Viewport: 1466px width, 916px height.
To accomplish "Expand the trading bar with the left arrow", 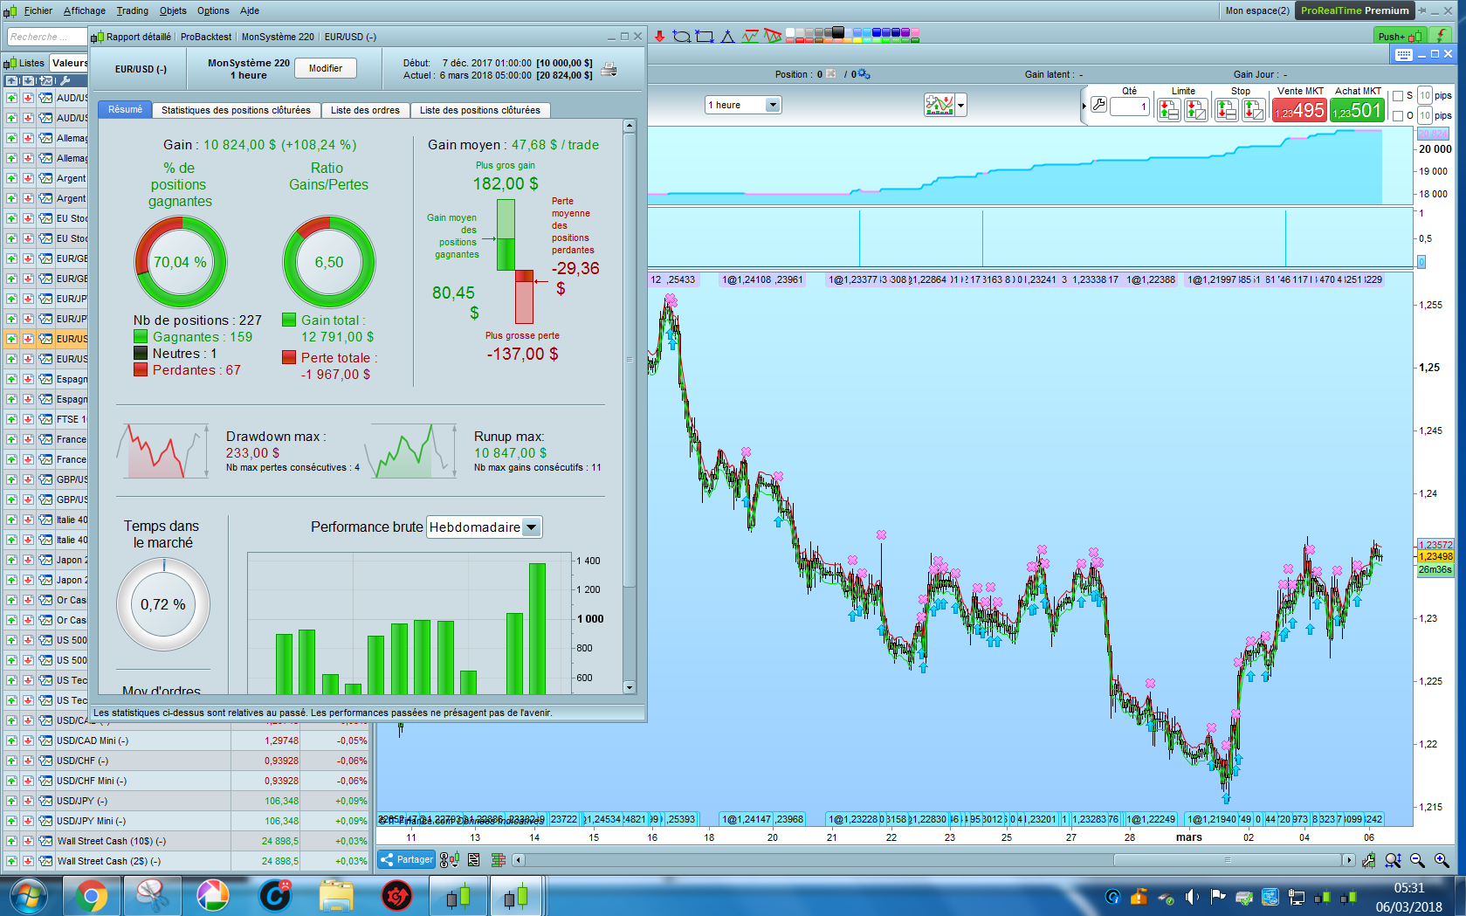I will pos(1084,106).
